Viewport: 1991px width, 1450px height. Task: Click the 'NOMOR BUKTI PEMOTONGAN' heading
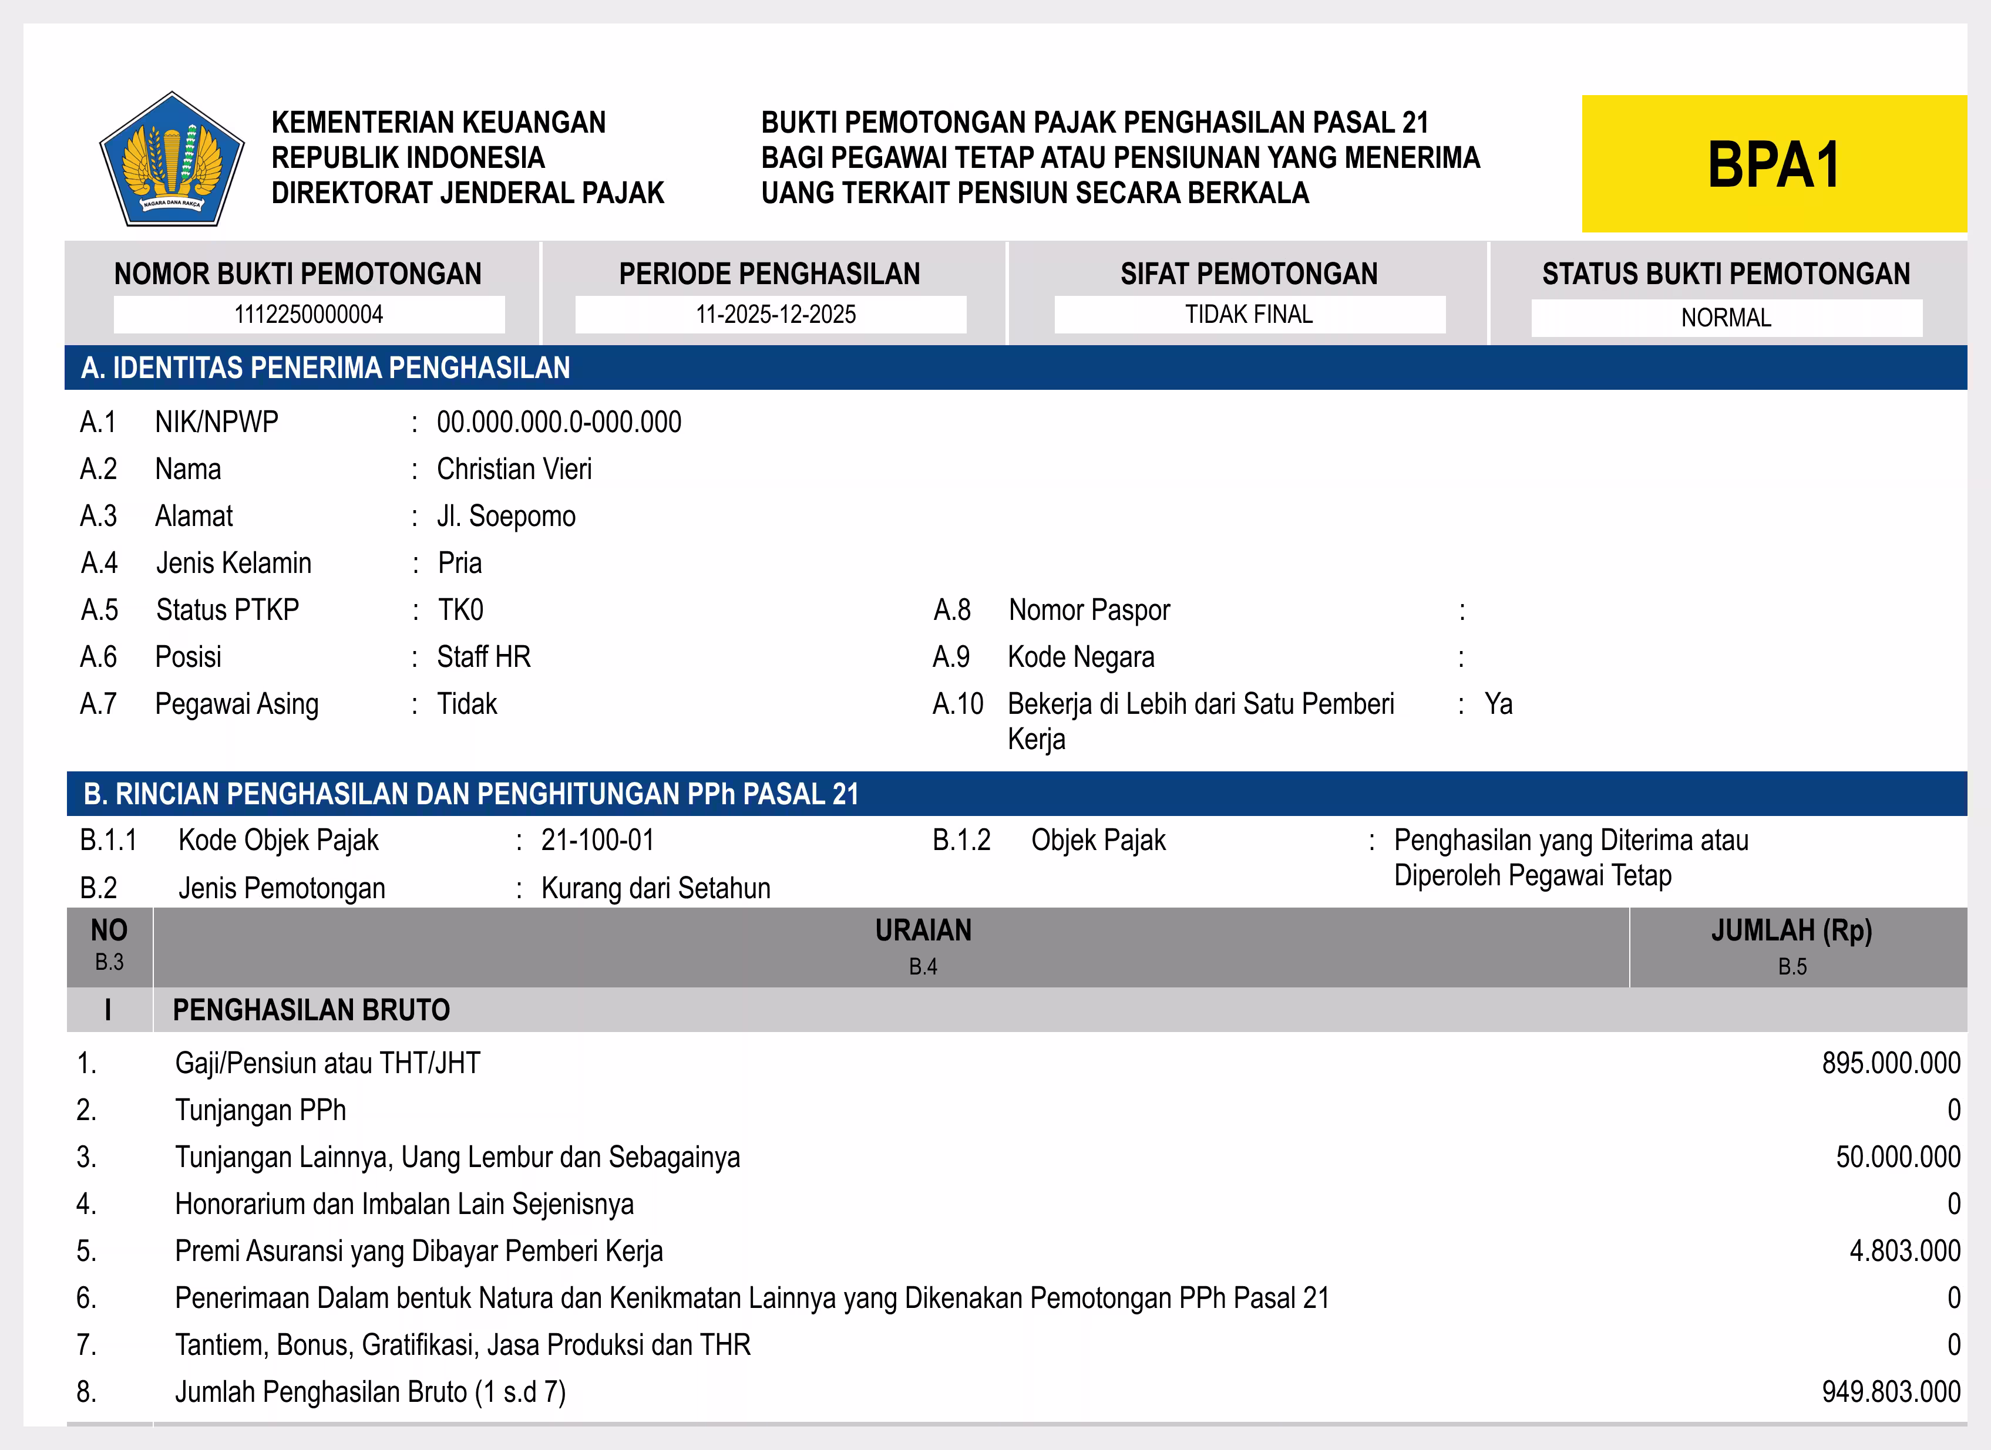(x=298, y=274)
